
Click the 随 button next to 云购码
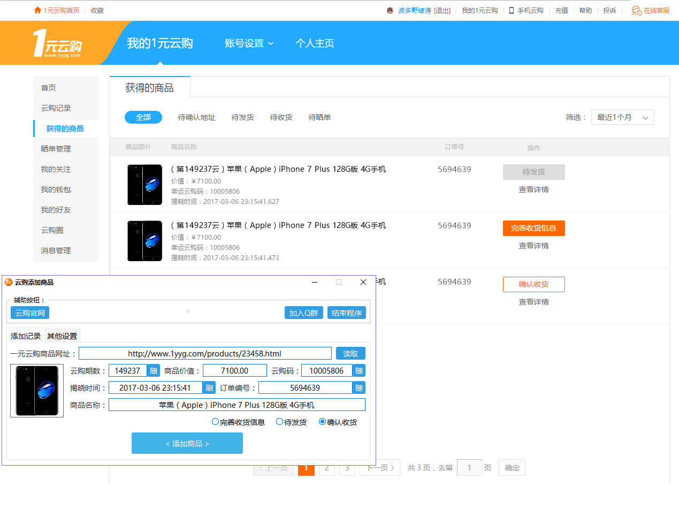pos(359,370)
